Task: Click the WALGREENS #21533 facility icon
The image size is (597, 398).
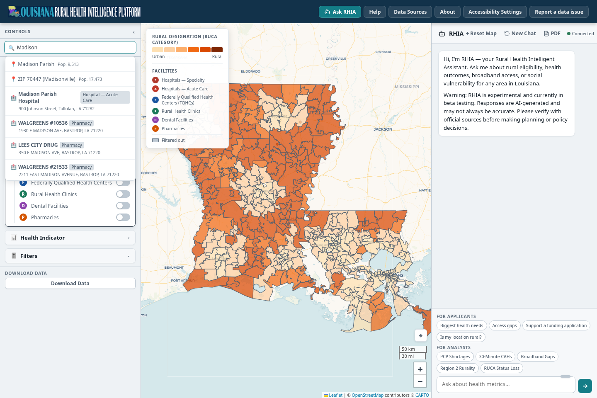Action: click(13, 167)
